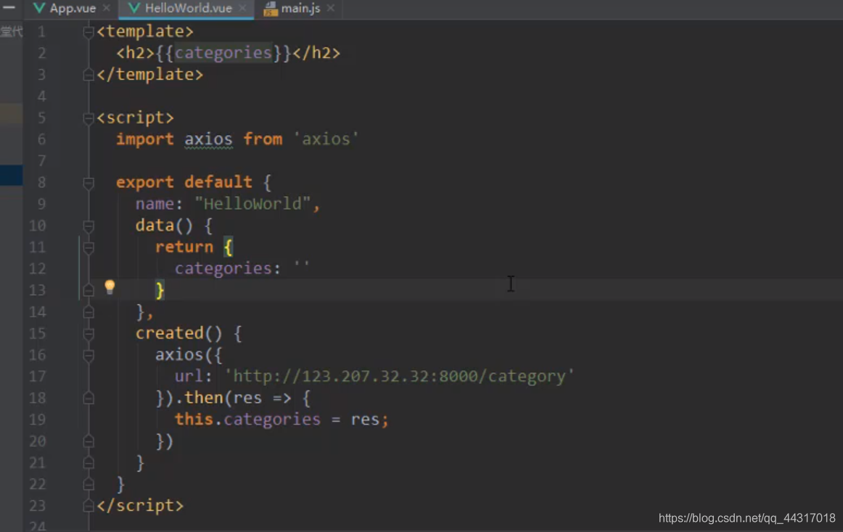Click the underlined 'axios' import identifier
Image resolution: width=843 pixels, height=532 pixels.
click(x=209, y=139)
